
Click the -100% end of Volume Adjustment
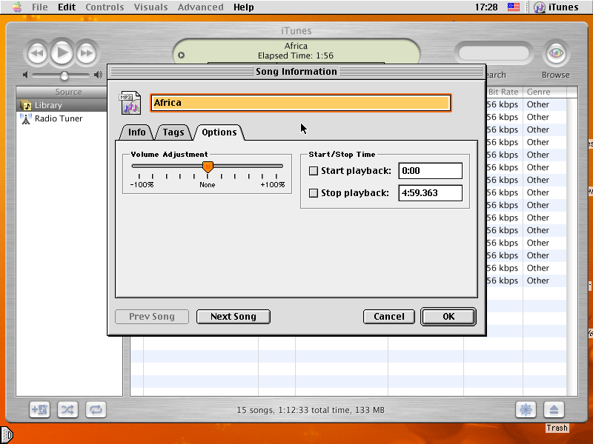point(142,184)
